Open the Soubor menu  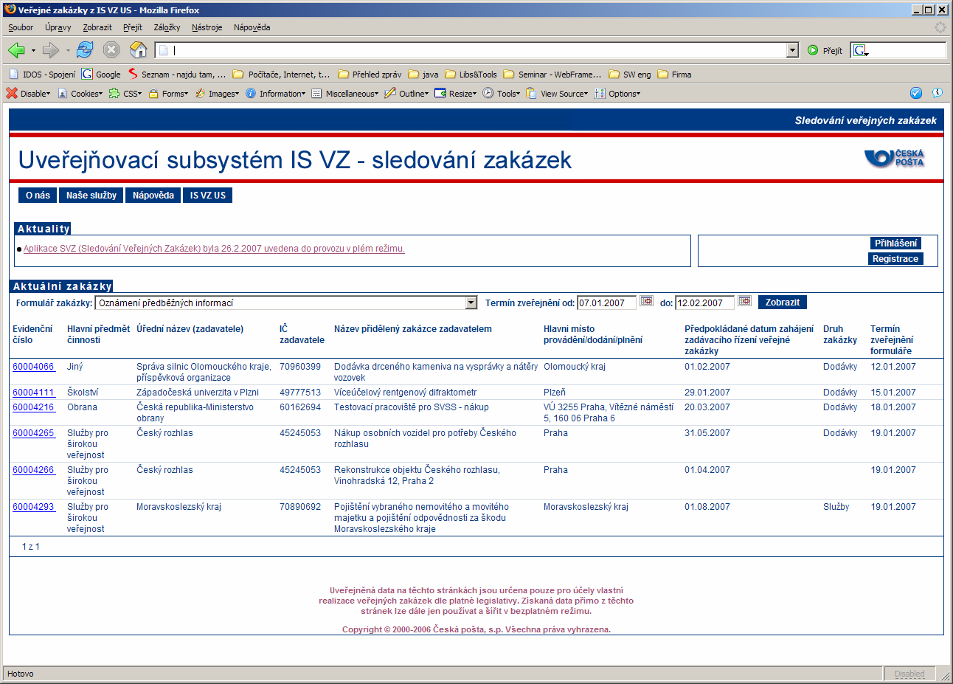21,27
